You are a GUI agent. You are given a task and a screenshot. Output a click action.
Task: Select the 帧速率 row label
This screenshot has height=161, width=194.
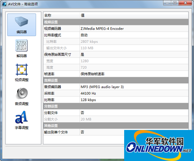pyautogui.click(x=49, y=74)
